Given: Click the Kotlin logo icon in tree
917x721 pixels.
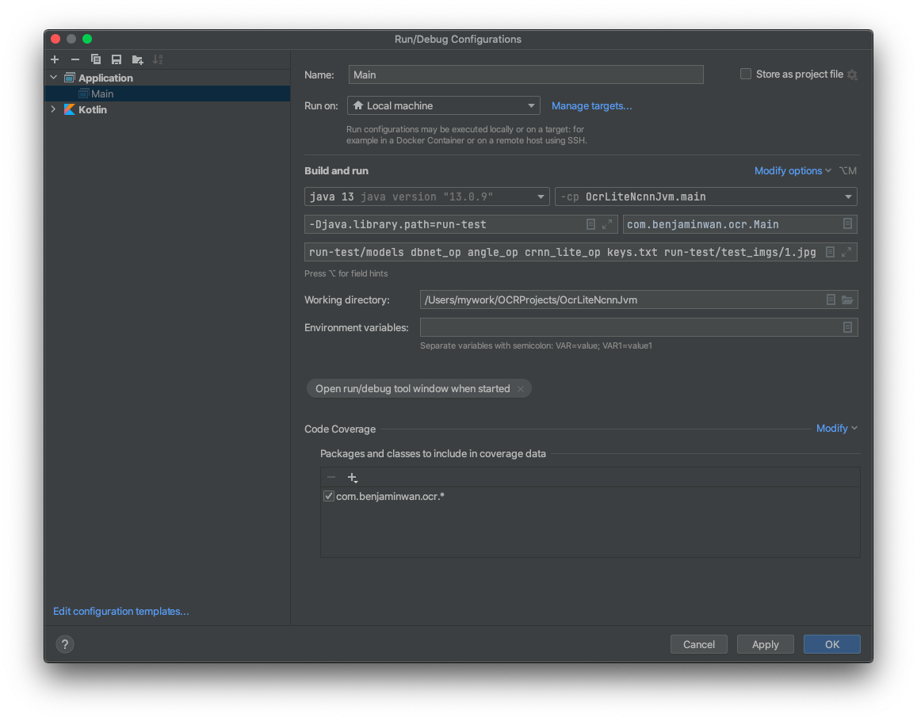Looking at the screenshot, I should 70,110.
